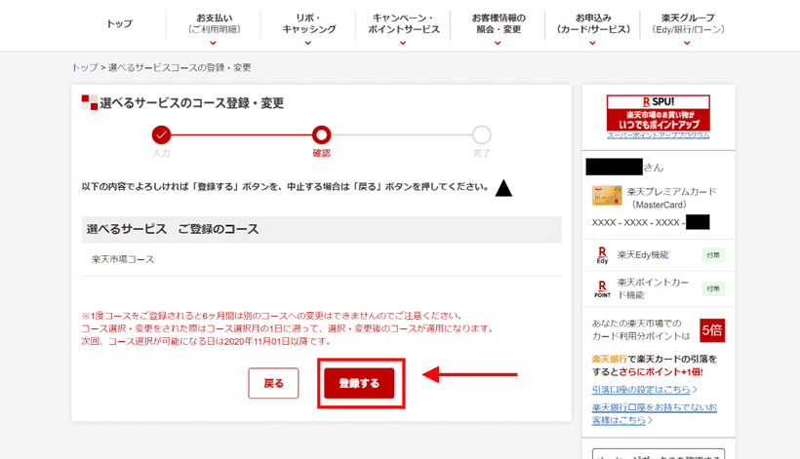800x459 pixels.
Task: Click the red 5倍 point badge
Action: pos(712,330)
